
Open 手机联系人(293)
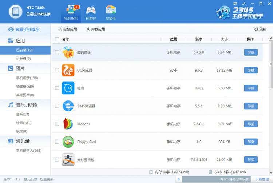(29, 151)
